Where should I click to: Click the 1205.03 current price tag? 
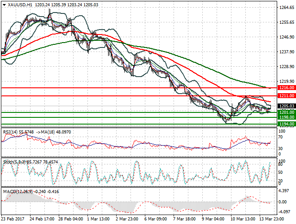[286, 106]
